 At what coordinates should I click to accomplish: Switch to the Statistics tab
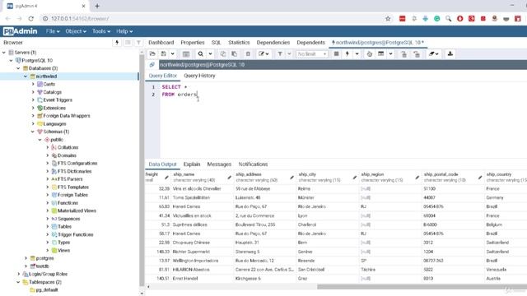coord(239,42)
